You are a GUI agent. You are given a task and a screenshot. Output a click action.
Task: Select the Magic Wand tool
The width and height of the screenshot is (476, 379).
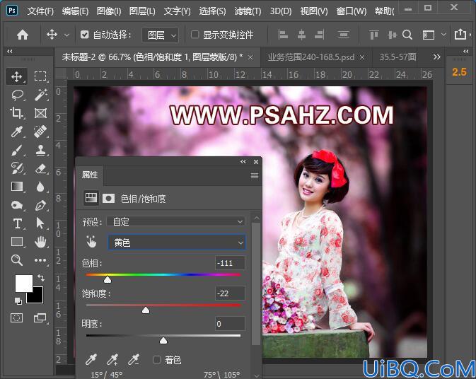pyautogui.click(x=40, y=95)
